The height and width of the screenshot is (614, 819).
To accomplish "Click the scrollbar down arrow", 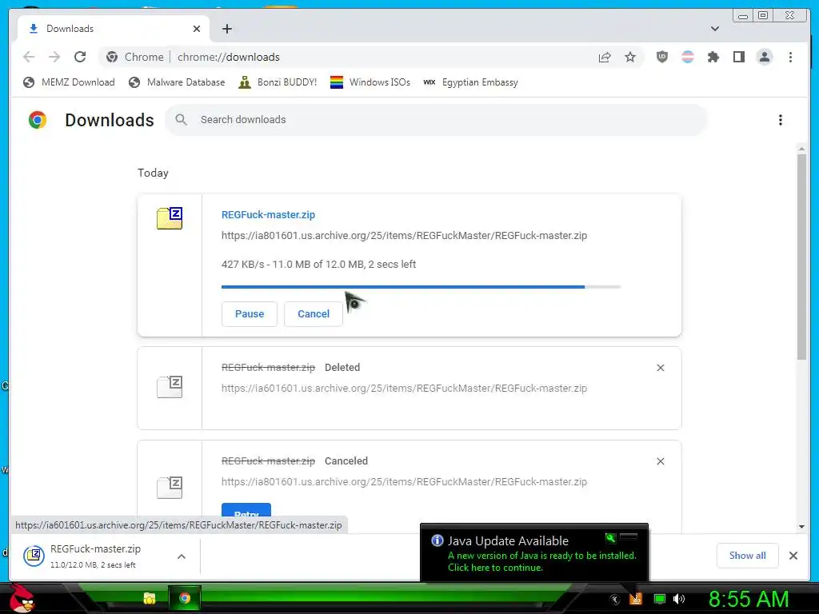I will pos(801,527).
